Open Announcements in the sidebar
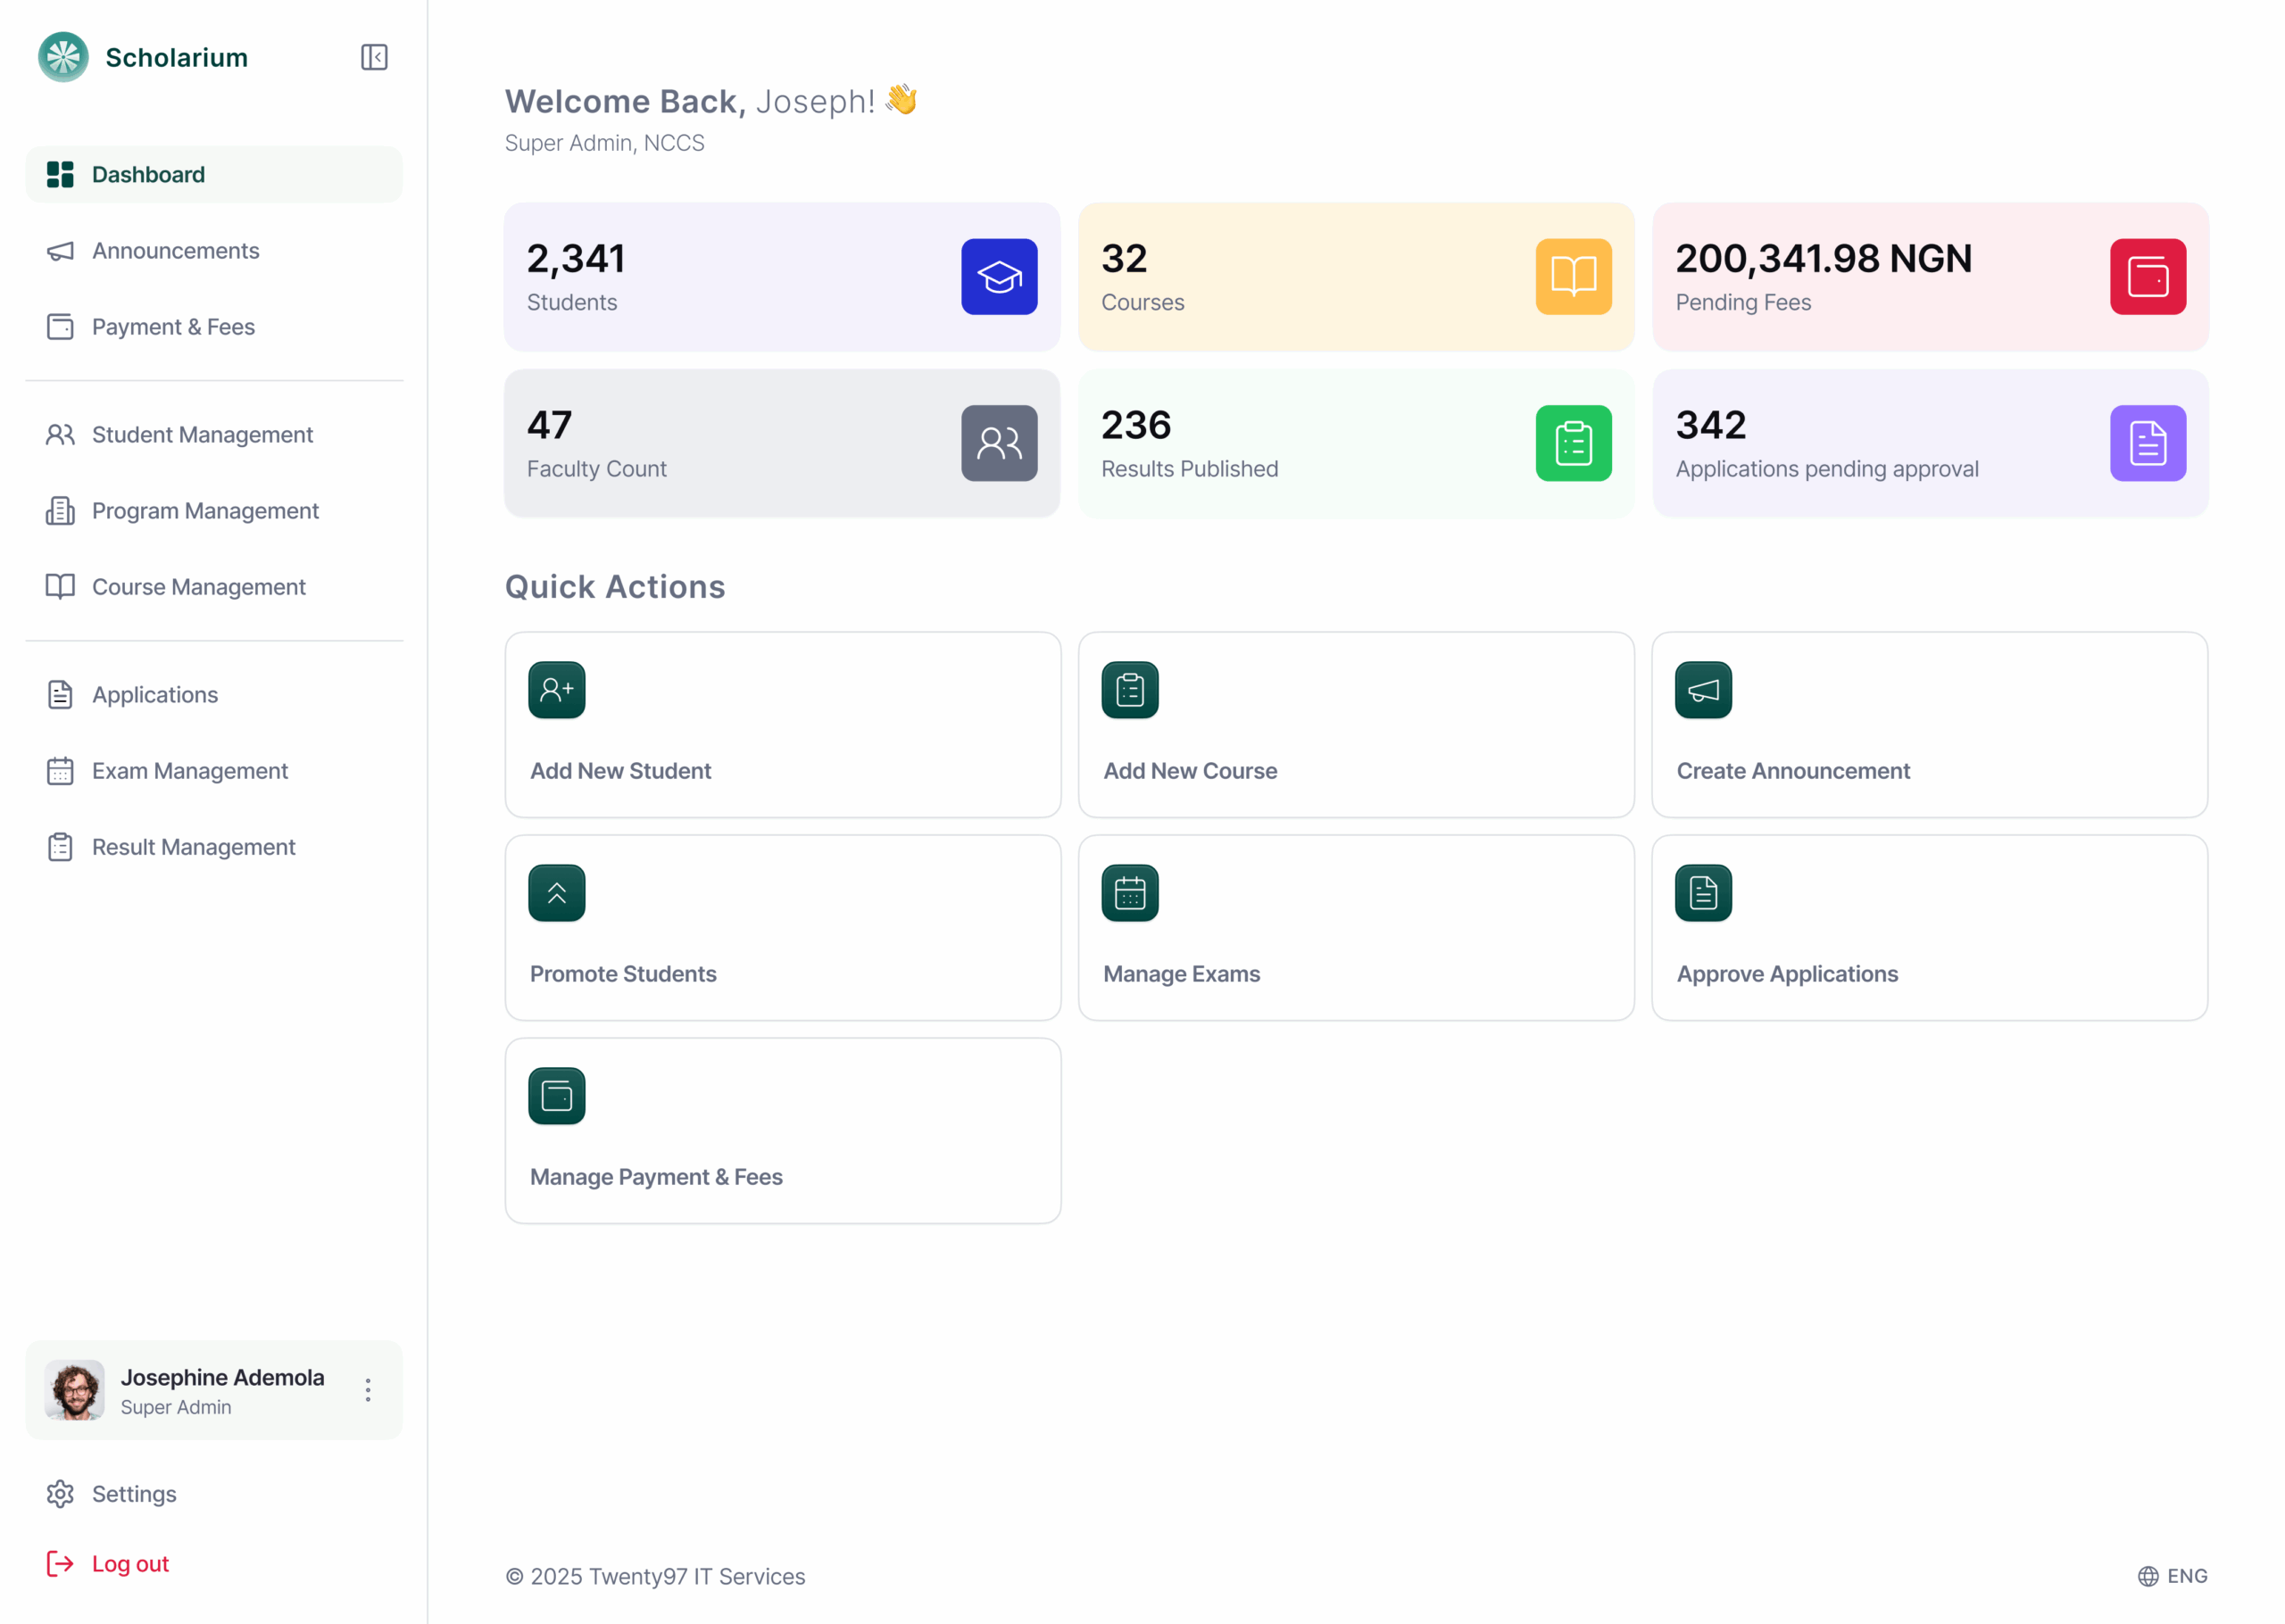Viewport: 2285px width, 1624px height. click(x=175, y=251)
